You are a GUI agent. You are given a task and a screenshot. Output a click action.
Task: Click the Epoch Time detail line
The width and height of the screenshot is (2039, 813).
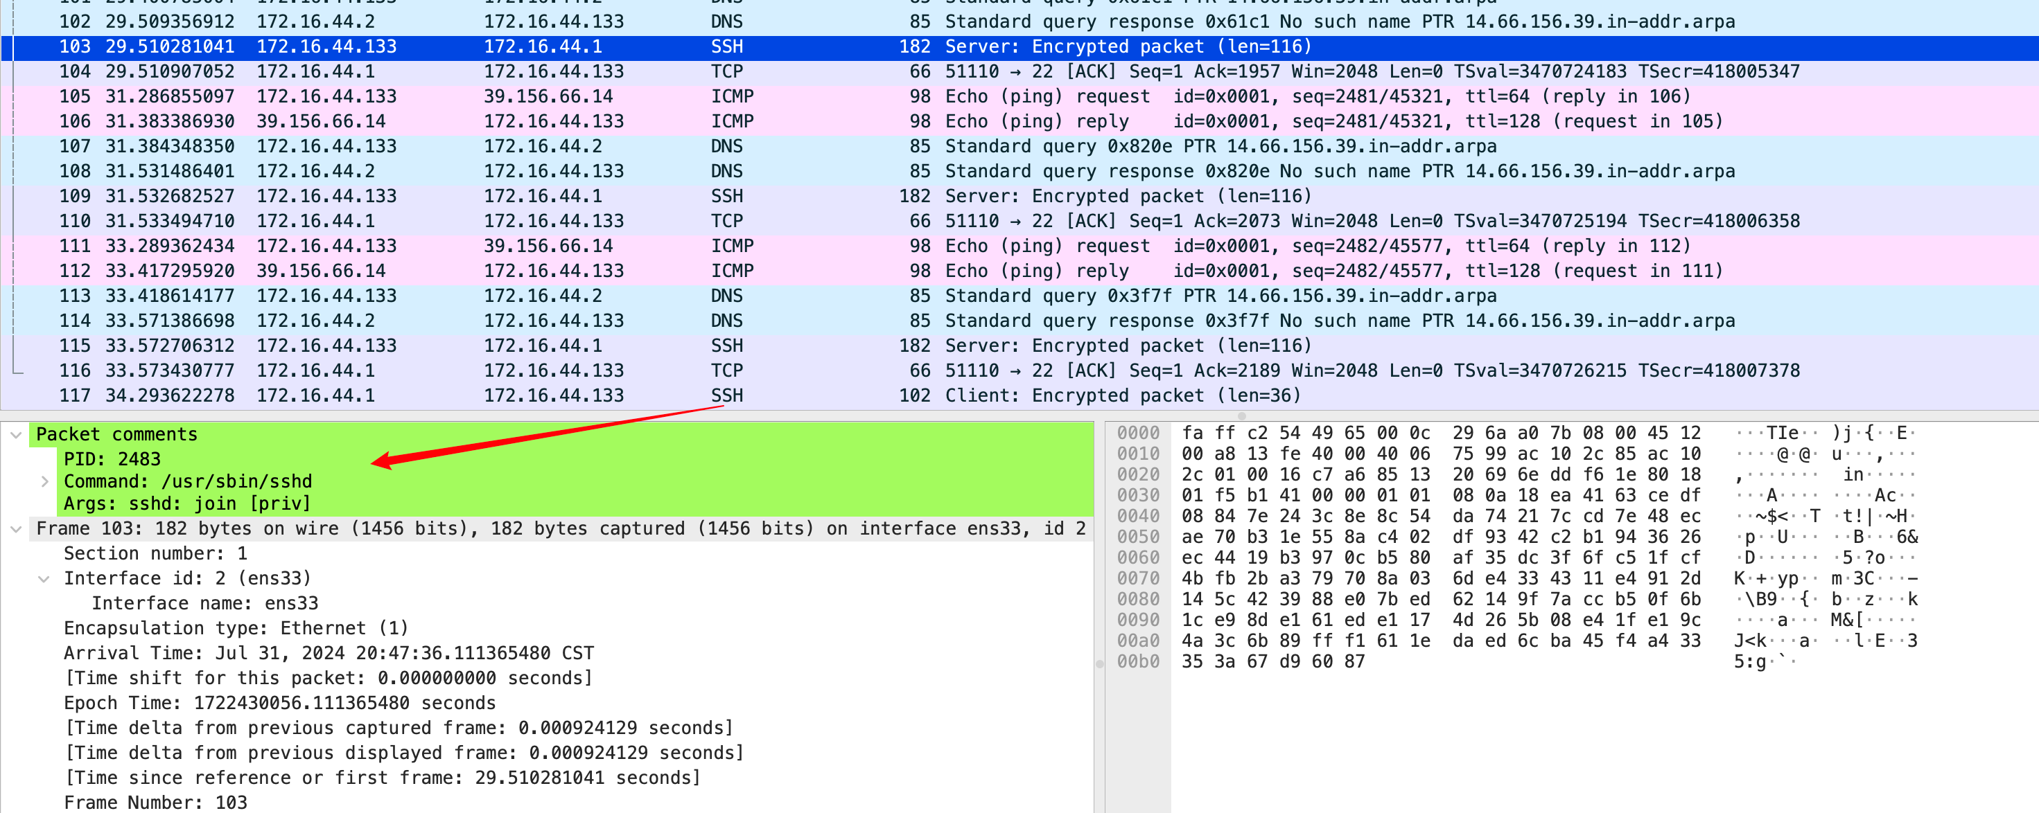point(279,703)
